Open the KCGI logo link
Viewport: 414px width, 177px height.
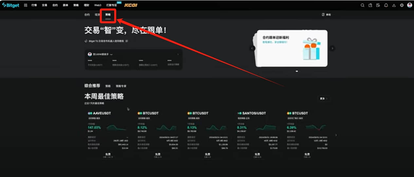pyautogui.click(x=131, y=5)
